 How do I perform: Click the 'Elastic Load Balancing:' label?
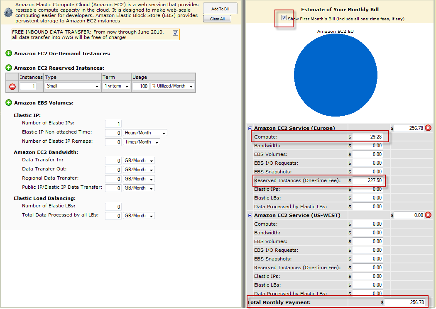point(45,198)
